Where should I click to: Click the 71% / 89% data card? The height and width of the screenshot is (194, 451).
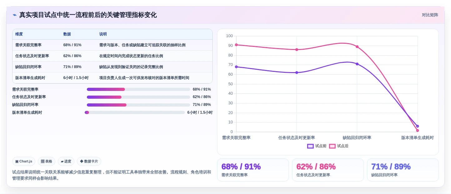(x=403, y=170)
